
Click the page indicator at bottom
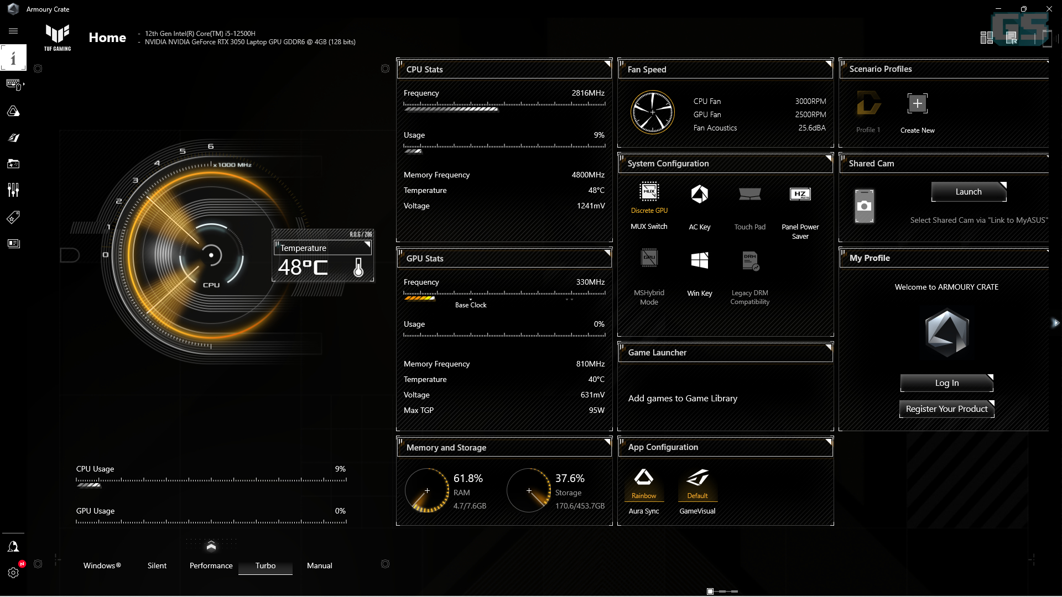[x=722, y=591]
